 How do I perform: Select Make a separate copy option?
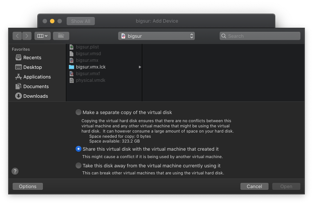click(x=79, y=112)
